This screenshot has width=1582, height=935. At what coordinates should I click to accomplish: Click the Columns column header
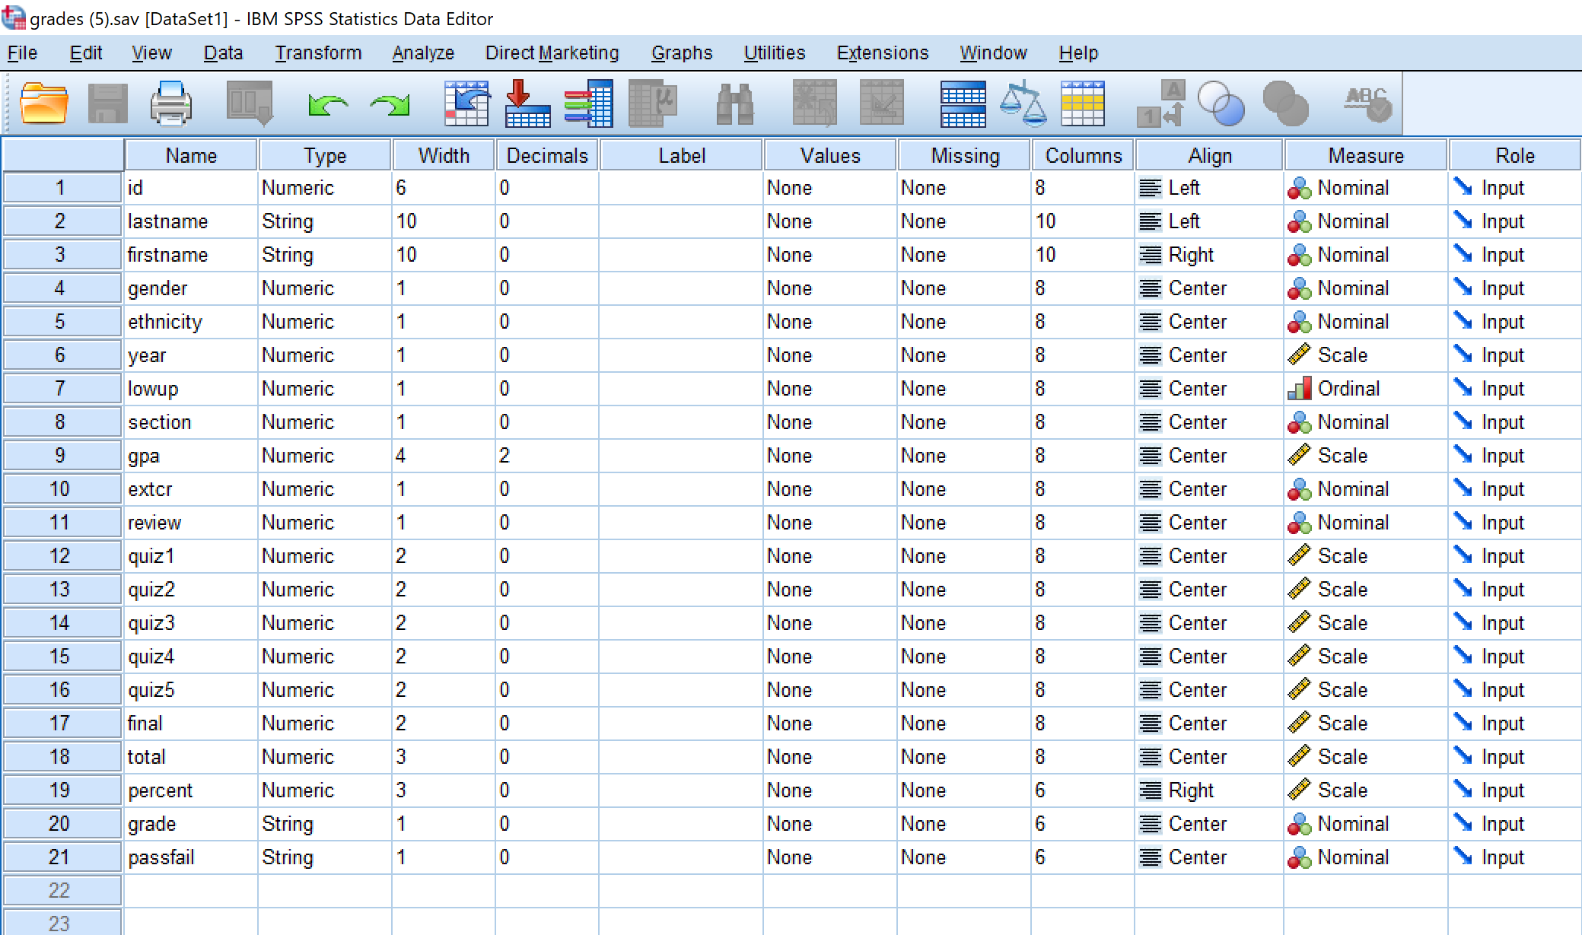tap(1083, 155)
